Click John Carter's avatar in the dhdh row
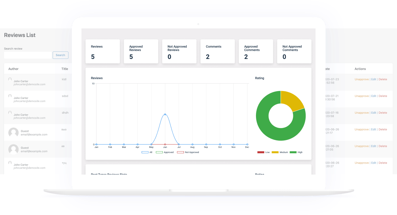Screen dimensions: 397x215 click(10, 113)
